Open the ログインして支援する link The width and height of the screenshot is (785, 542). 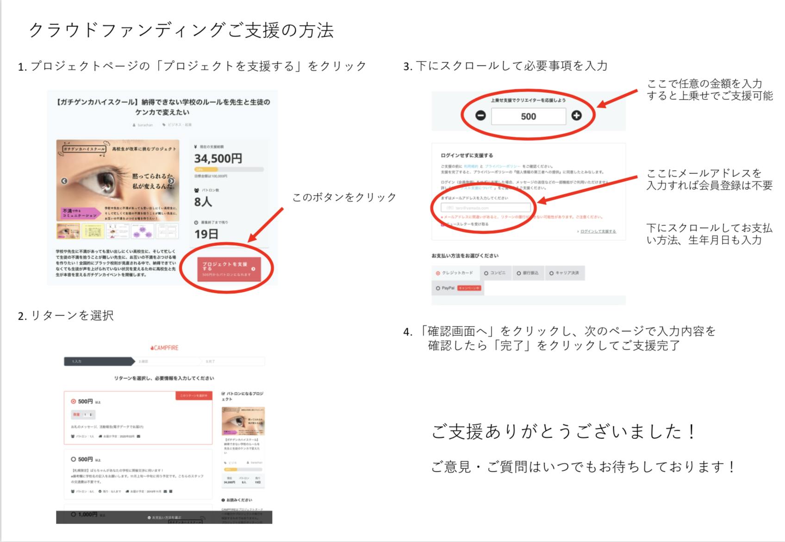[598, 231]
